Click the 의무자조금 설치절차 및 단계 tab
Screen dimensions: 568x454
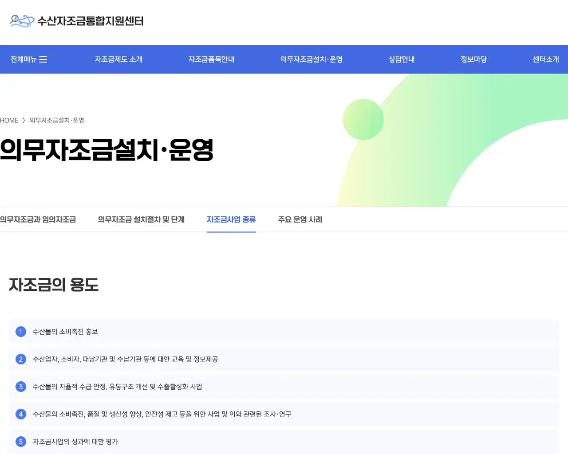141,219
